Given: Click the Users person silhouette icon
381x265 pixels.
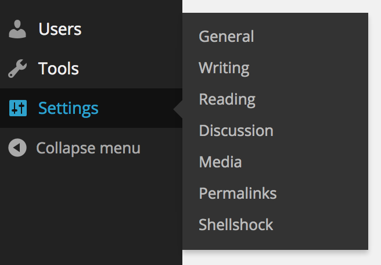Looking at the screenshot, I should (x=17, y=29).
